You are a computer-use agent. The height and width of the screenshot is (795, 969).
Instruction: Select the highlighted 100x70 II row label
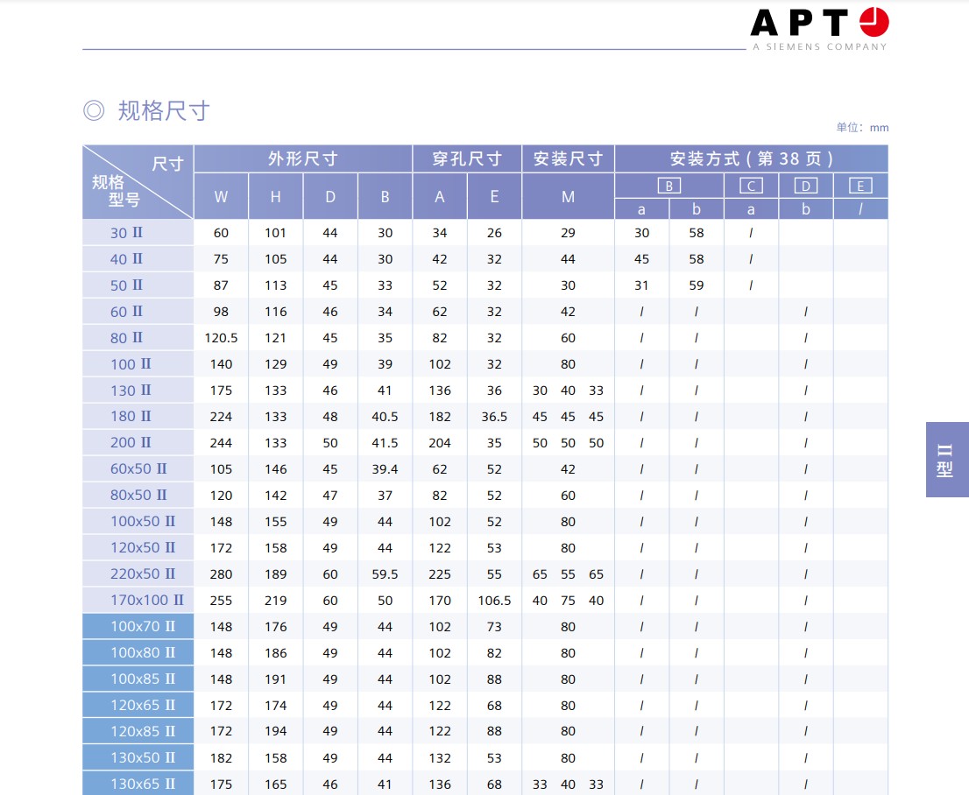(143, 627)
